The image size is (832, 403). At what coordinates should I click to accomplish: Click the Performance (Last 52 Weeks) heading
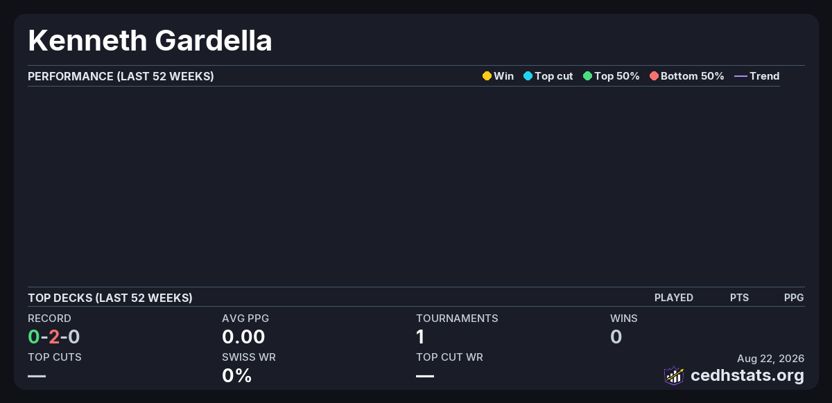pos(121,76)
